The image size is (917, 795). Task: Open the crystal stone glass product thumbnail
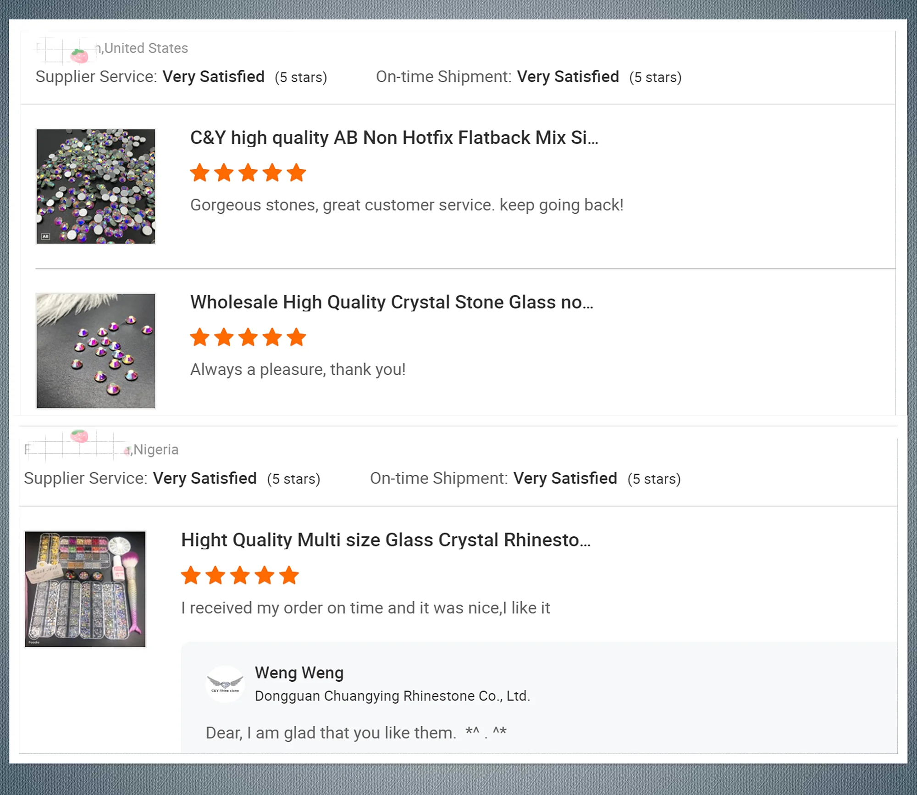click(x=96, y=351)
